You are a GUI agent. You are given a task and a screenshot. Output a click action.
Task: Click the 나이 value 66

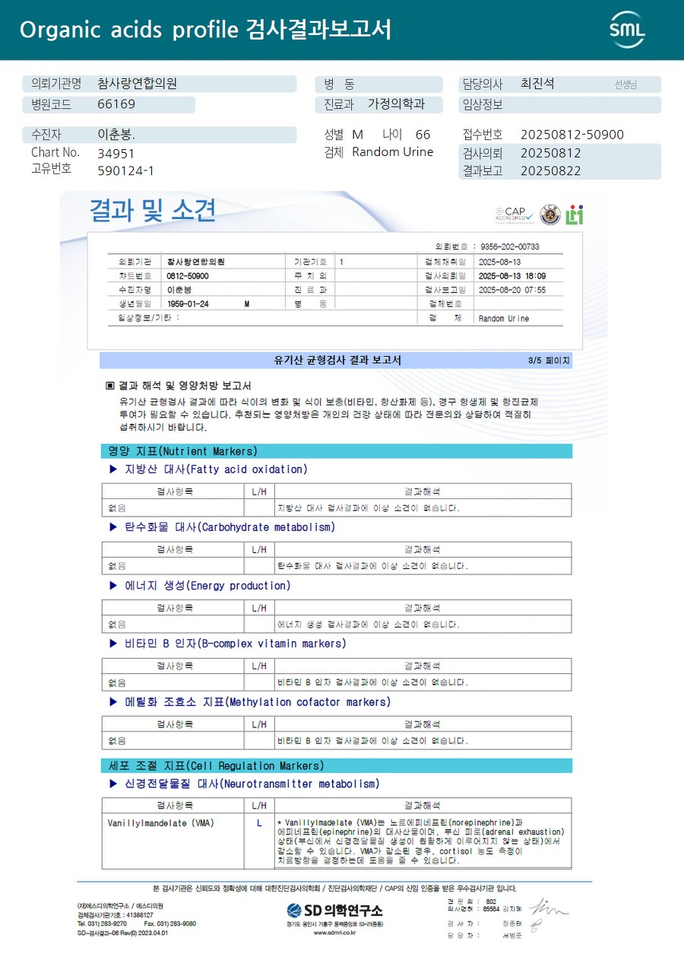click(x=423, y=135)
